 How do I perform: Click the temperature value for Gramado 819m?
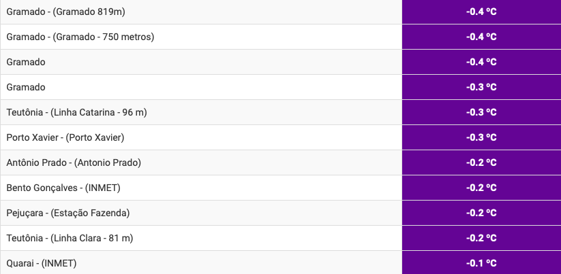pos(481,12)
